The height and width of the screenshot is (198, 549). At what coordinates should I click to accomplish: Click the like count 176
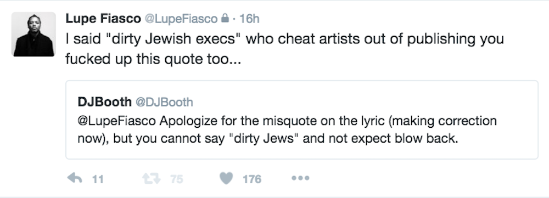252,179
